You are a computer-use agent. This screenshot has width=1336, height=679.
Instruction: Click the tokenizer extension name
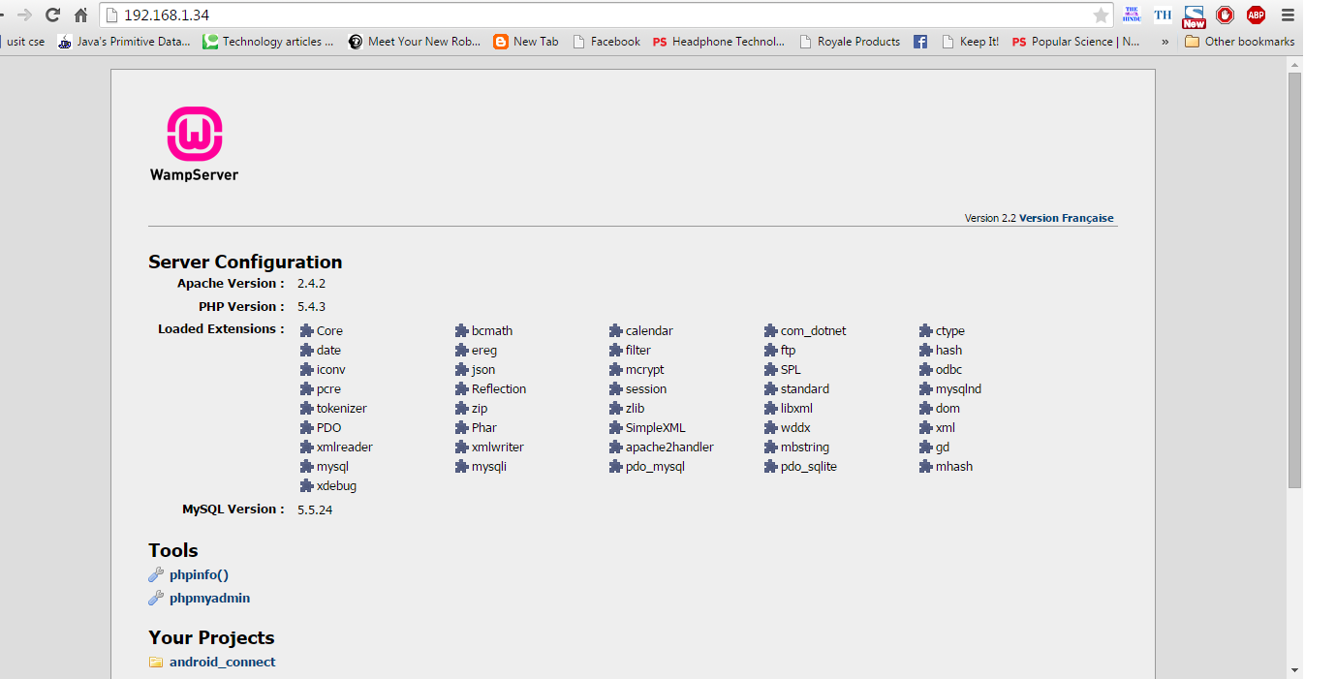[342, 409]
